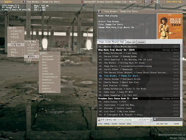Select Blue Note Trip: Movin' On - 2005 header

[138, 50]
